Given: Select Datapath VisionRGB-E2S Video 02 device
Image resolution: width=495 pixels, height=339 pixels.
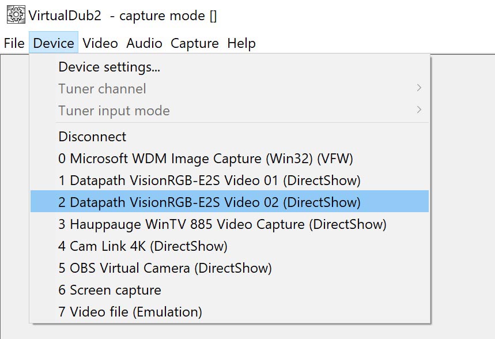Looking at the screenshot, I should click(229, 202).
